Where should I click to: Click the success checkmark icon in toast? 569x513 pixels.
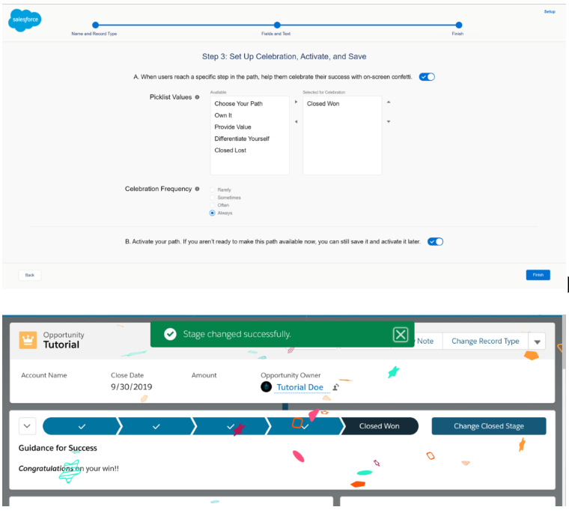[170, 334]
